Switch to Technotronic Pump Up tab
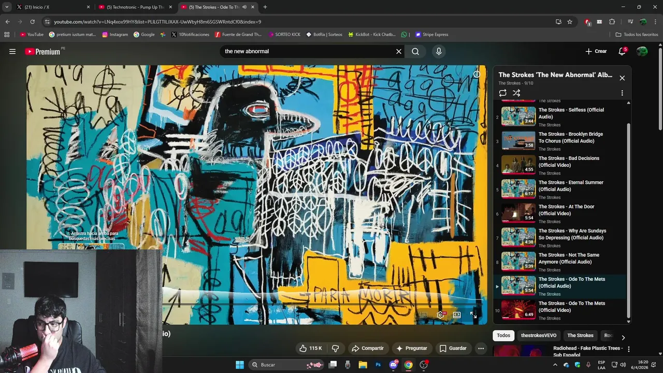This screenshot has height=373, width=663. click(x=135, y=7)
